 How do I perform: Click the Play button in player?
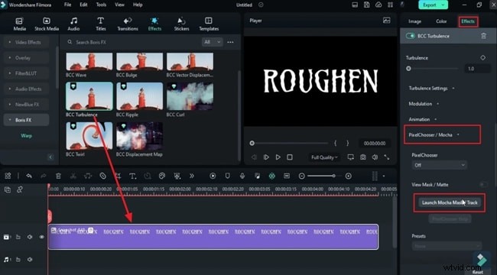point(278,157)
